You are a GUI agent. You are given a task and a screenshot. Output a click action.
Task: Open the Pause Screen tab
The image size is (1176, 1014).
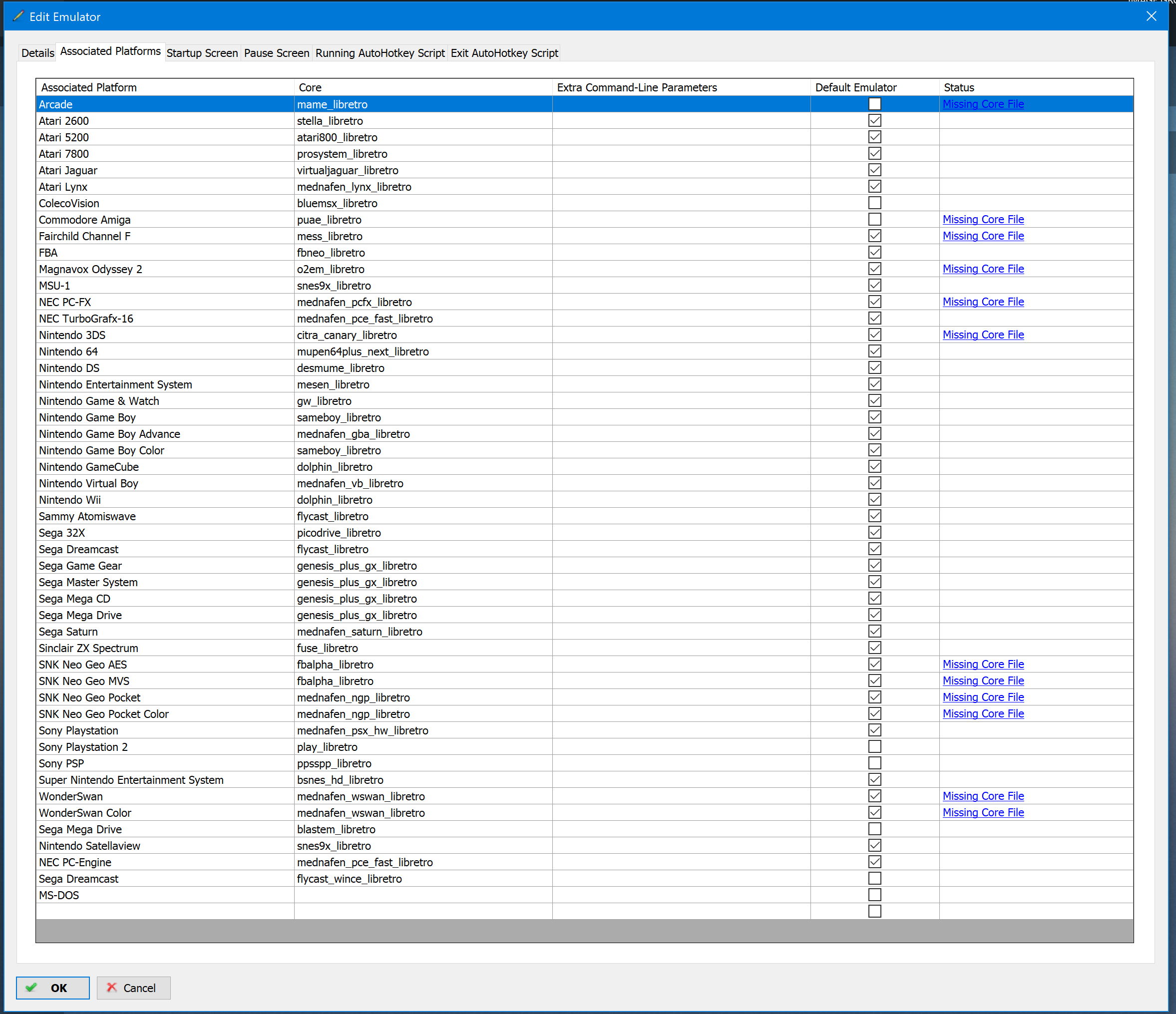[x=277, y=53]
